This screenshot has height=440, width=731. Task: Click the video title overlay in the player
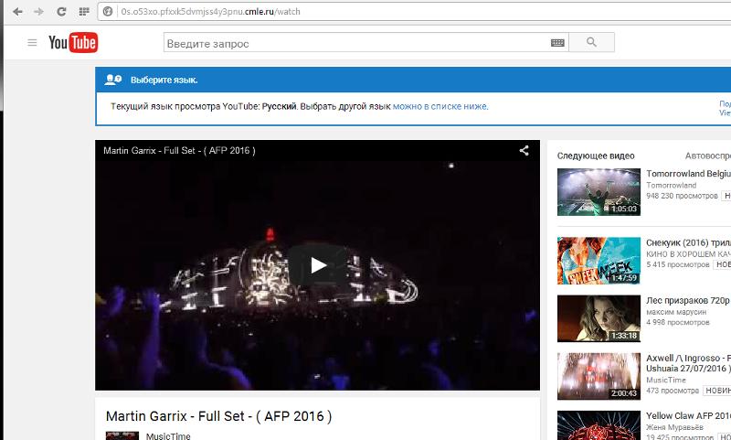[x=179, y=150]
